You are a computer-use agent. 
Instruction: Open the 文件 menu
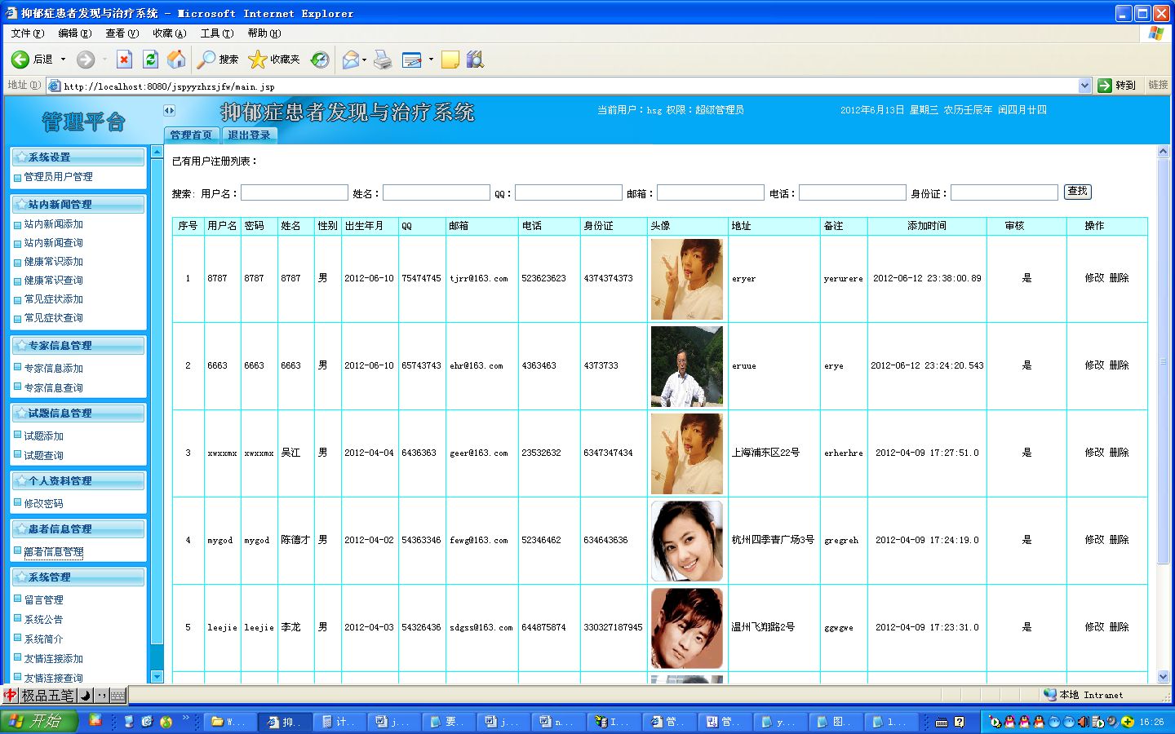(27, 33)
